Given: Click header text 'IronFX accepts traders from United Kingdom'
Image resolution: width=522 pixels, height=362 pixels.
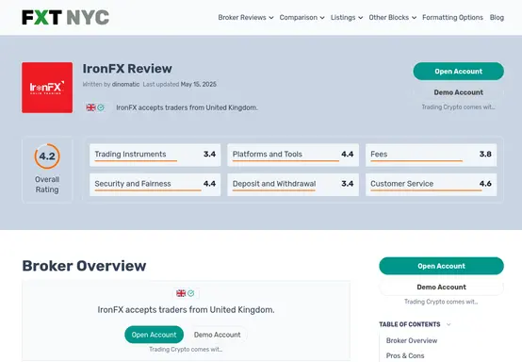Looking at the screenshot, I should tap(187, 107).
